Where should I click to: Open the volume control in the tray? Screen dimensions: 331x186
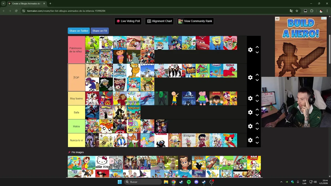315,182
